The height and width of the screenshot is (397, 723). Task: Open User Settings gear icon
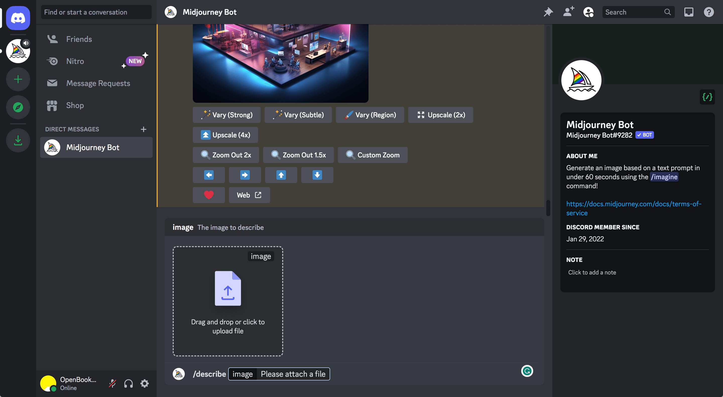point(145,383)
